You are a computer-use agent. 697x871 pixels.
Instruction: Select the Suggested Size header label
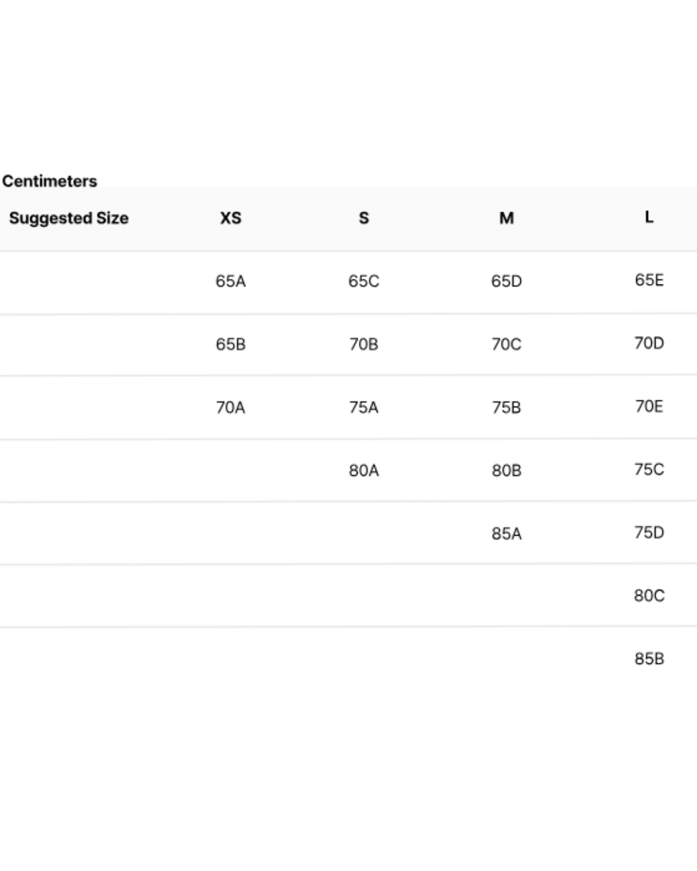(x=68, y=218)
